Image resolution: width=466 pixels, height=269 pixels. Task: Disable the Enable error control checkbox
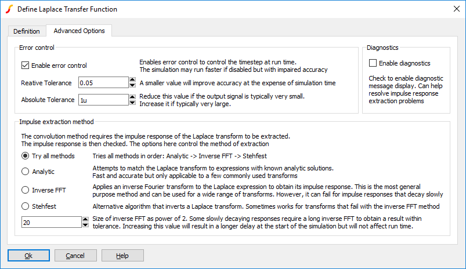pos(26,66)
